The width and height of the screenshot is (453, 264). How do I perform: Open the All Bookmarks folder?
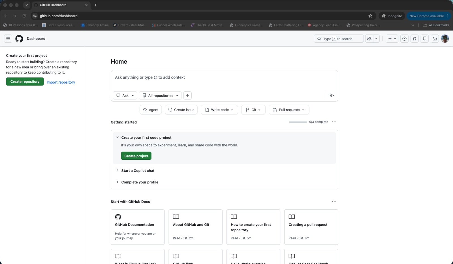pos(436,25)
